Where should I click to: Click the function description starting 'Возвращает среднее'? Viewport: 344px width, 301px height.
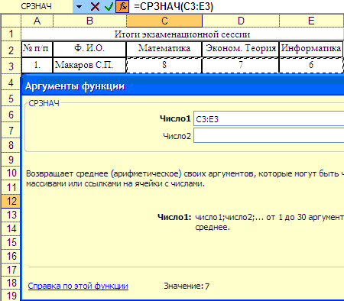click(x=185, y=178)
